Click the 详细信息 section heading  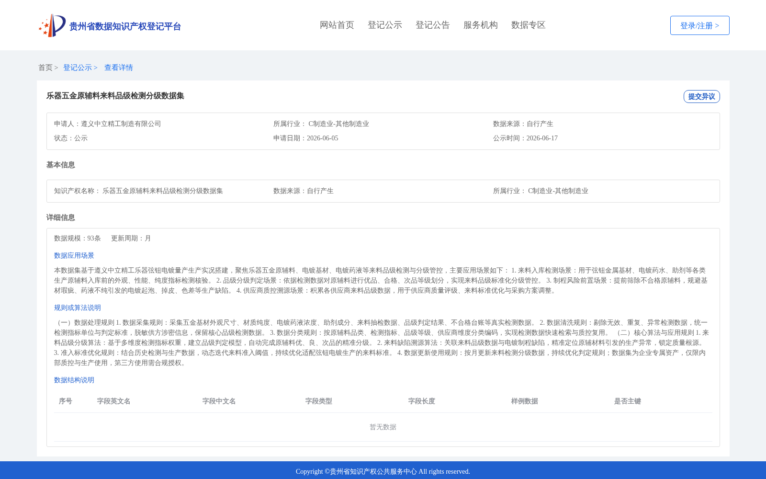tap(61, 217)
